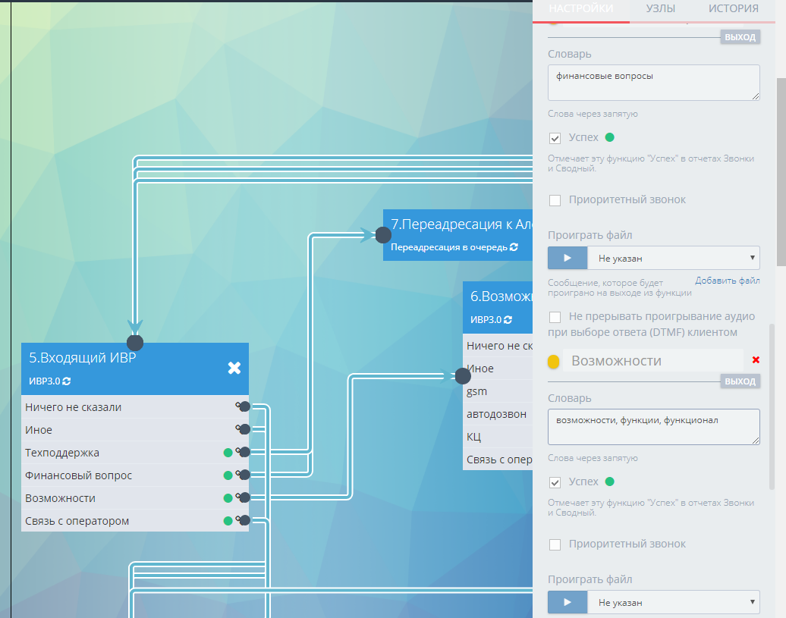Click refresh icon next to ИВР3.0 in node 5
The height and width of the screenshot is (618, 786).
point(67,381)
